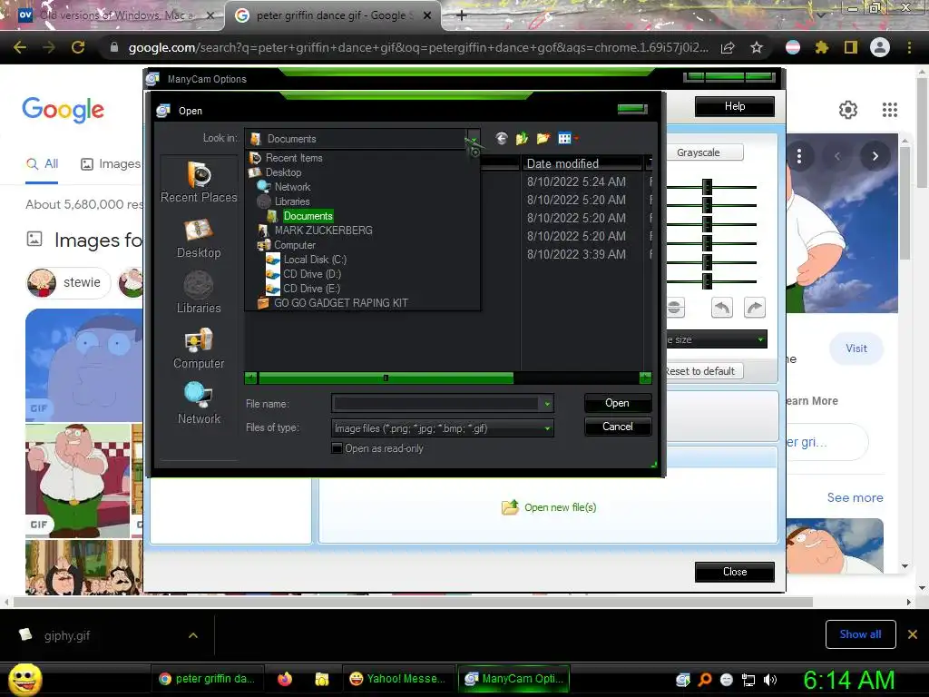This screenshot has width=929, height=697.
Task: Close the ManyCam Options window
Action: coord(735,572)
